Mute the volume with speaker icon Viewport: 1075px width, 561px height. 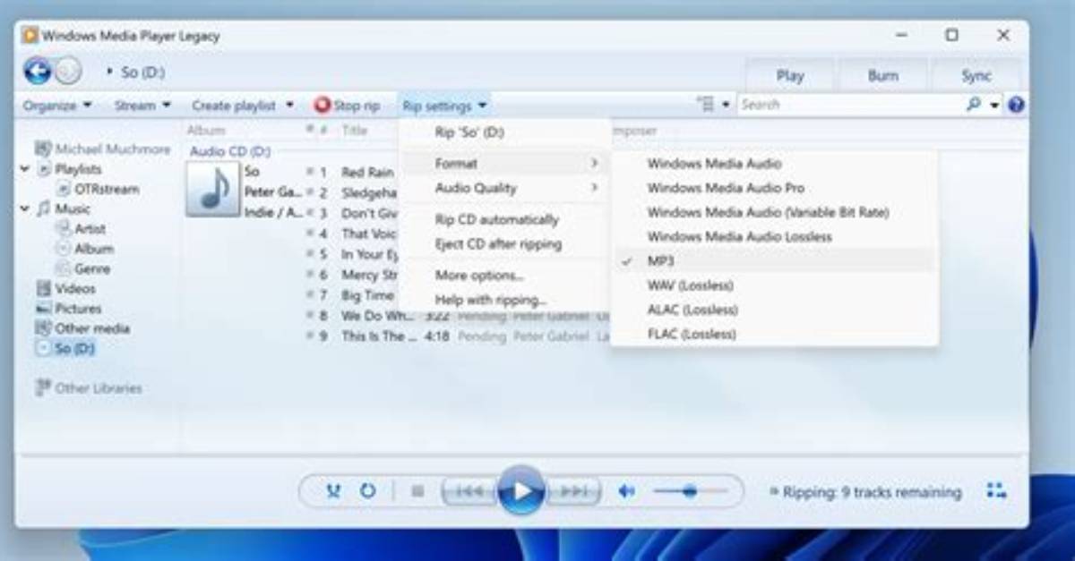click(627, 491)
